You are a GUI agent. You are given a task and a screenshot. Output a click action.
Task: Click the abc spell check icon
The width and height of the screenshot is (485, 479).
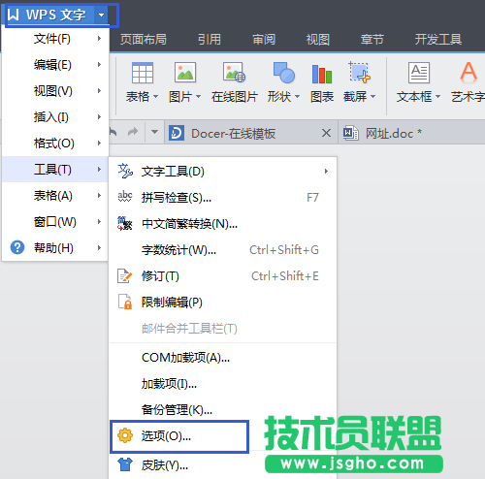(x=125, y=197)
